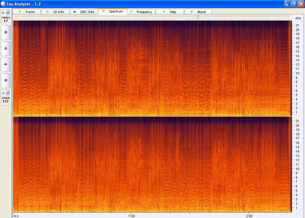Viewport: 305px width, 218px height.
Task: Open the drive letter dropdown
Action: [8, 13]
